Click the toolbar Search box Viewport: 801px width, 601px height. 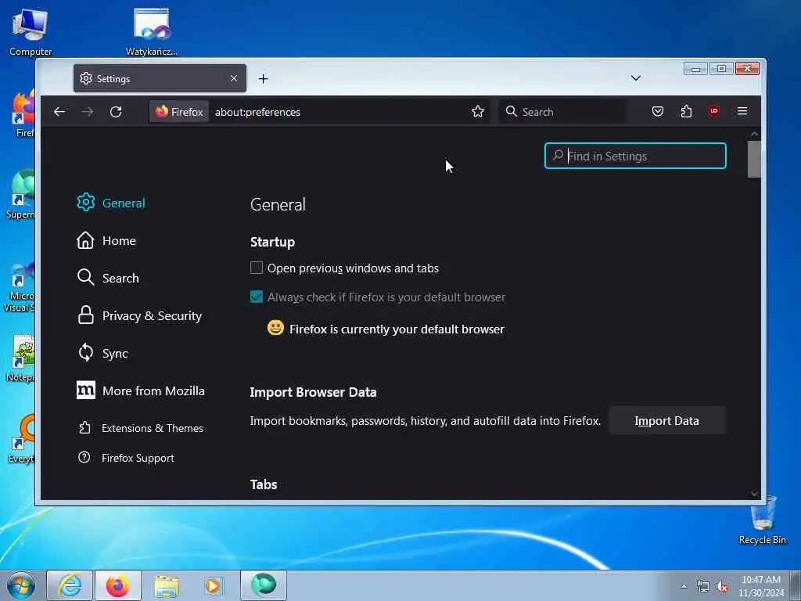(562, 111)
